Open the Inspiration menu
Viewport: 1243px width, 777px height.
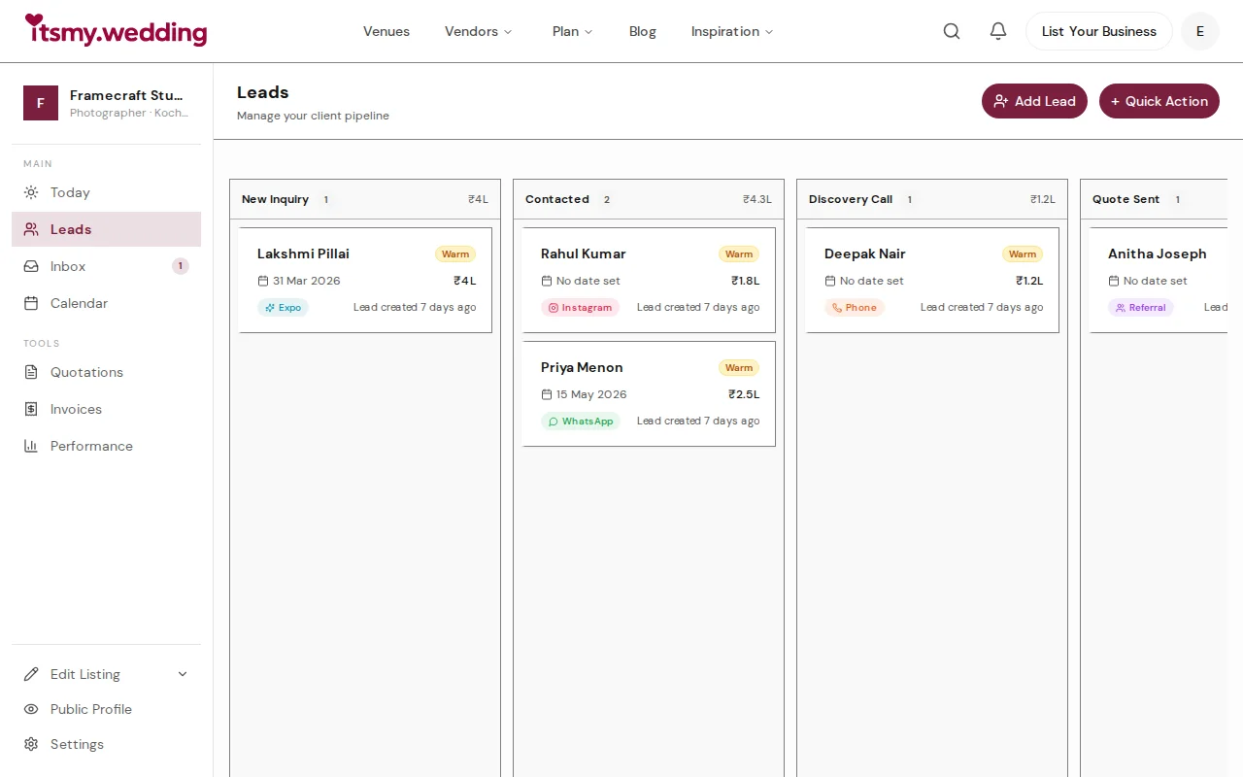(x=731, y=31)
